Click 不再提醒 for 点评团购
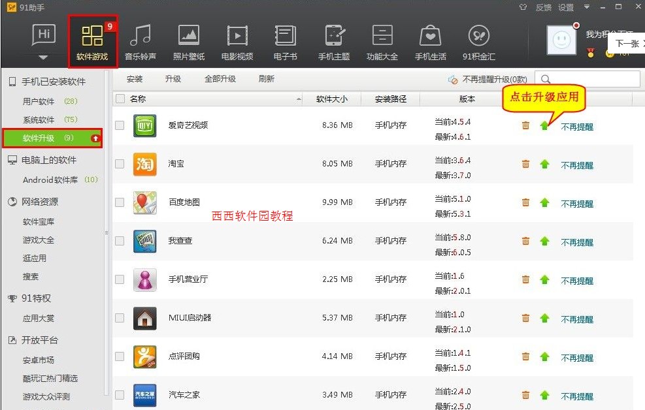Screen dimensions: 645x410 point(577,358)
